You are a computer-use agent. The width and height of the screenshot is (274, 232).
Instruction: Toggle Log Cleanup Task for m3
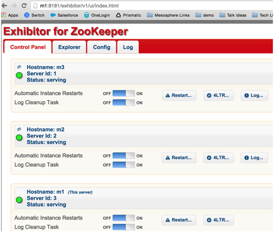[123, 102]
